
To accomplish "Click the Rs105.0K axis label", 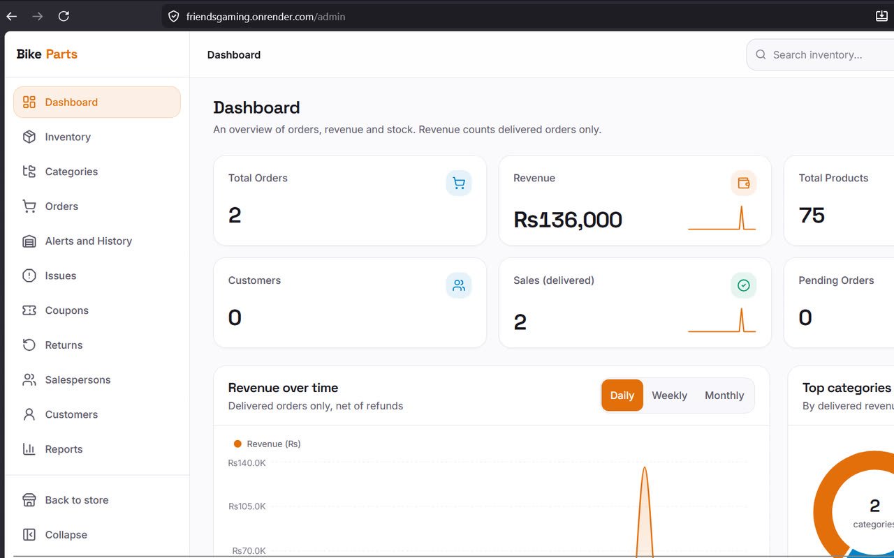I will point(247,506).
